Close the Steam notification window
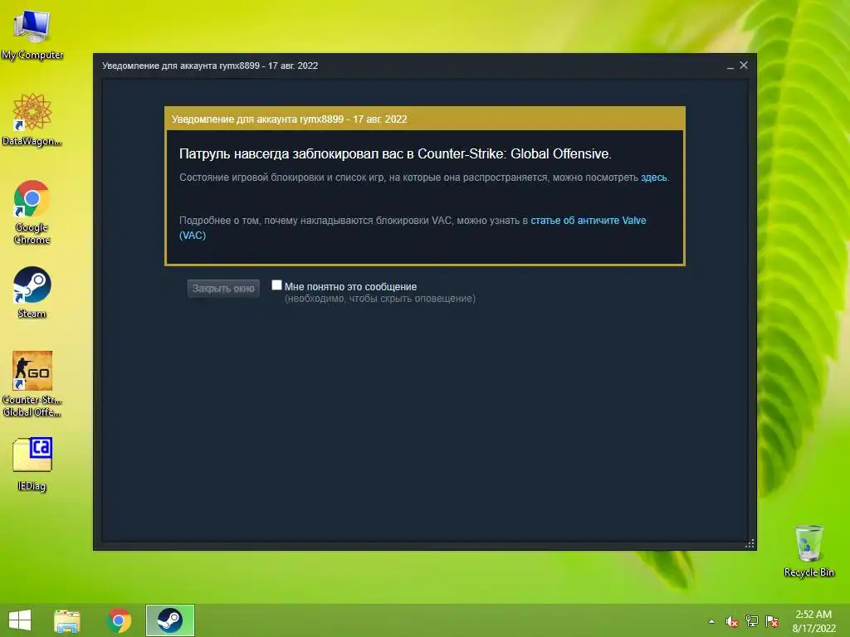This screenshot has height=637, width=850. pyautogui.click(x=744, y=65)
